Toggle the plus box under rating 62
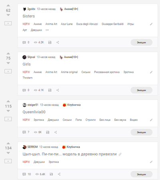Image resolution: width=160 pixels, height=180 pixels. 8,23
